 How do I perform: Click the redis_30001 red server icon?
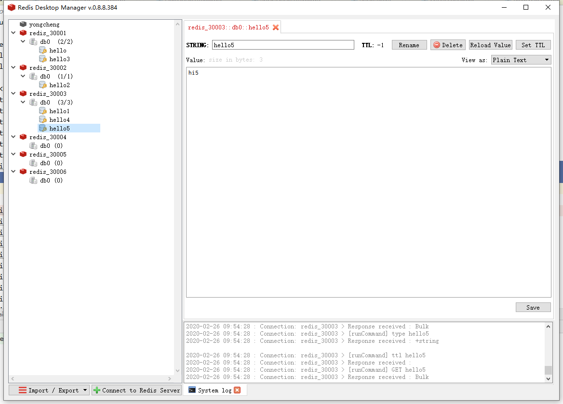23,33
